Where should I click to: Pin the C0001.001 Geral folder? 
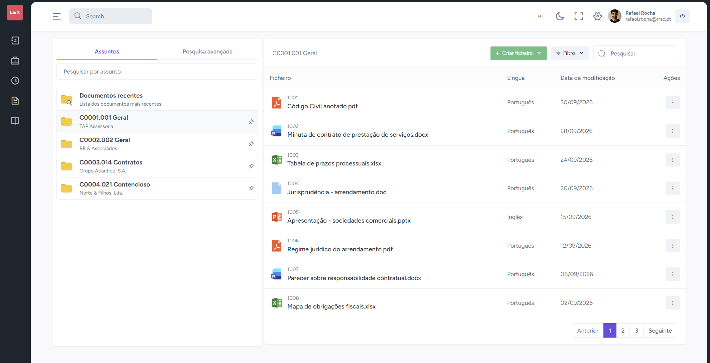(251, 122)
